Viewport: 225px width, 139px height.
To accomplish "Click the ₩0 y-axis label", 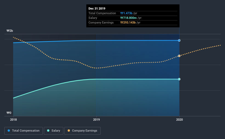I will pos(9,113).
